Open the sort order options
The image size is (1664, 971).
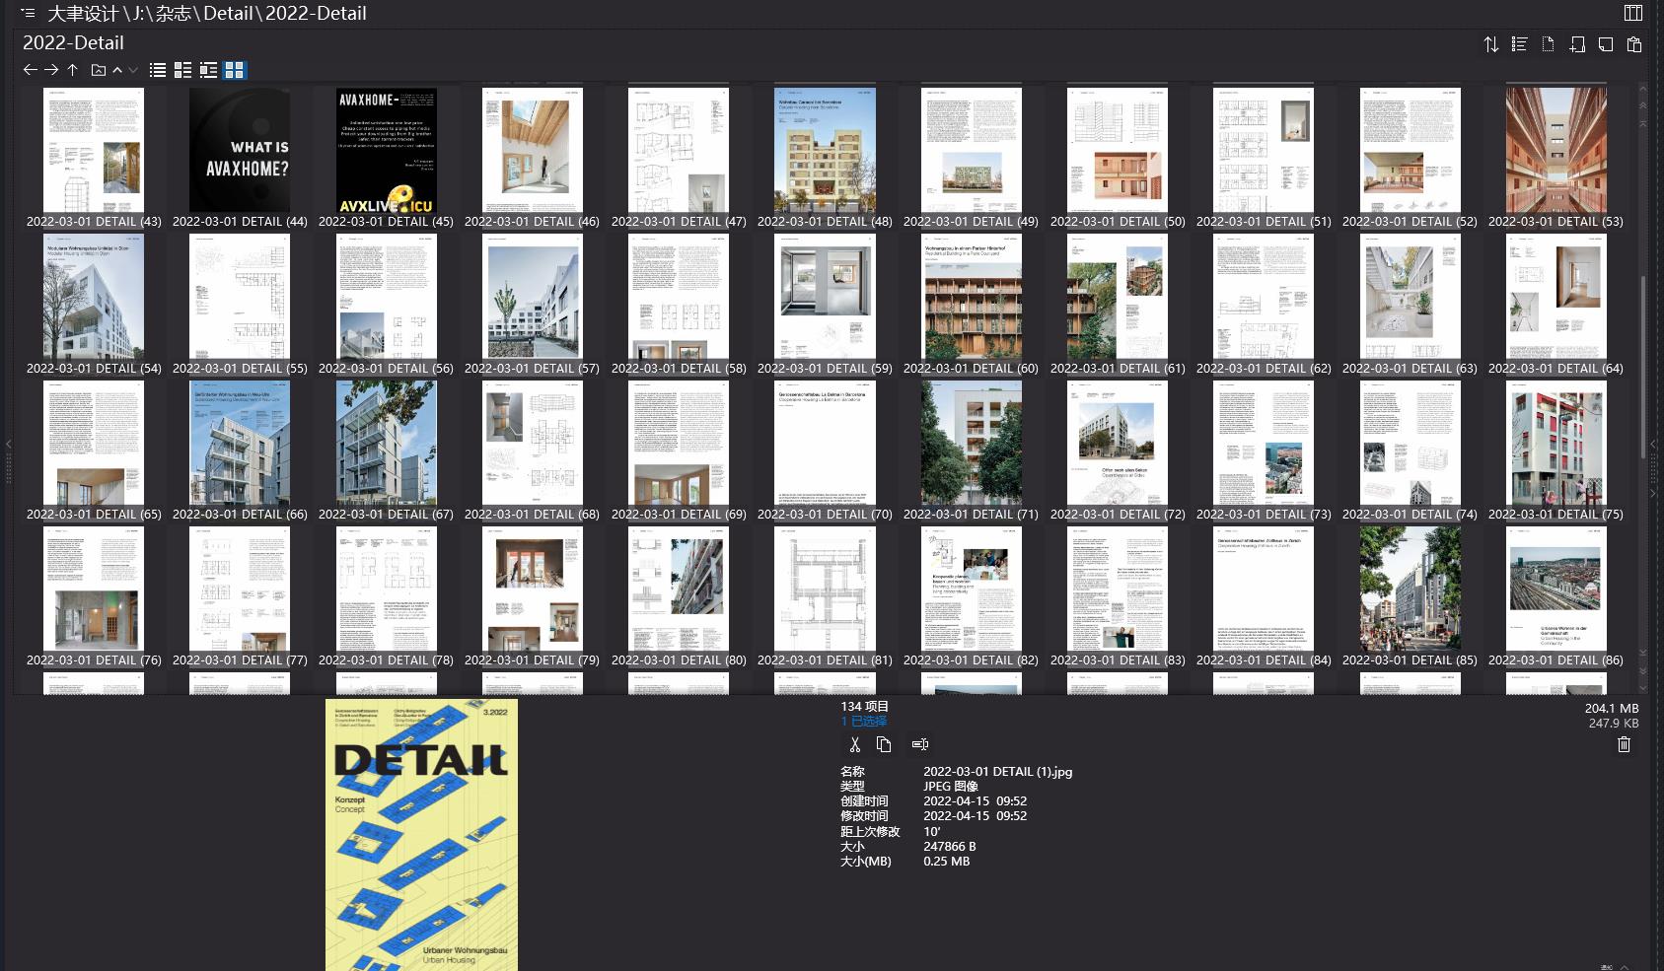click(x=1491, y=44)
